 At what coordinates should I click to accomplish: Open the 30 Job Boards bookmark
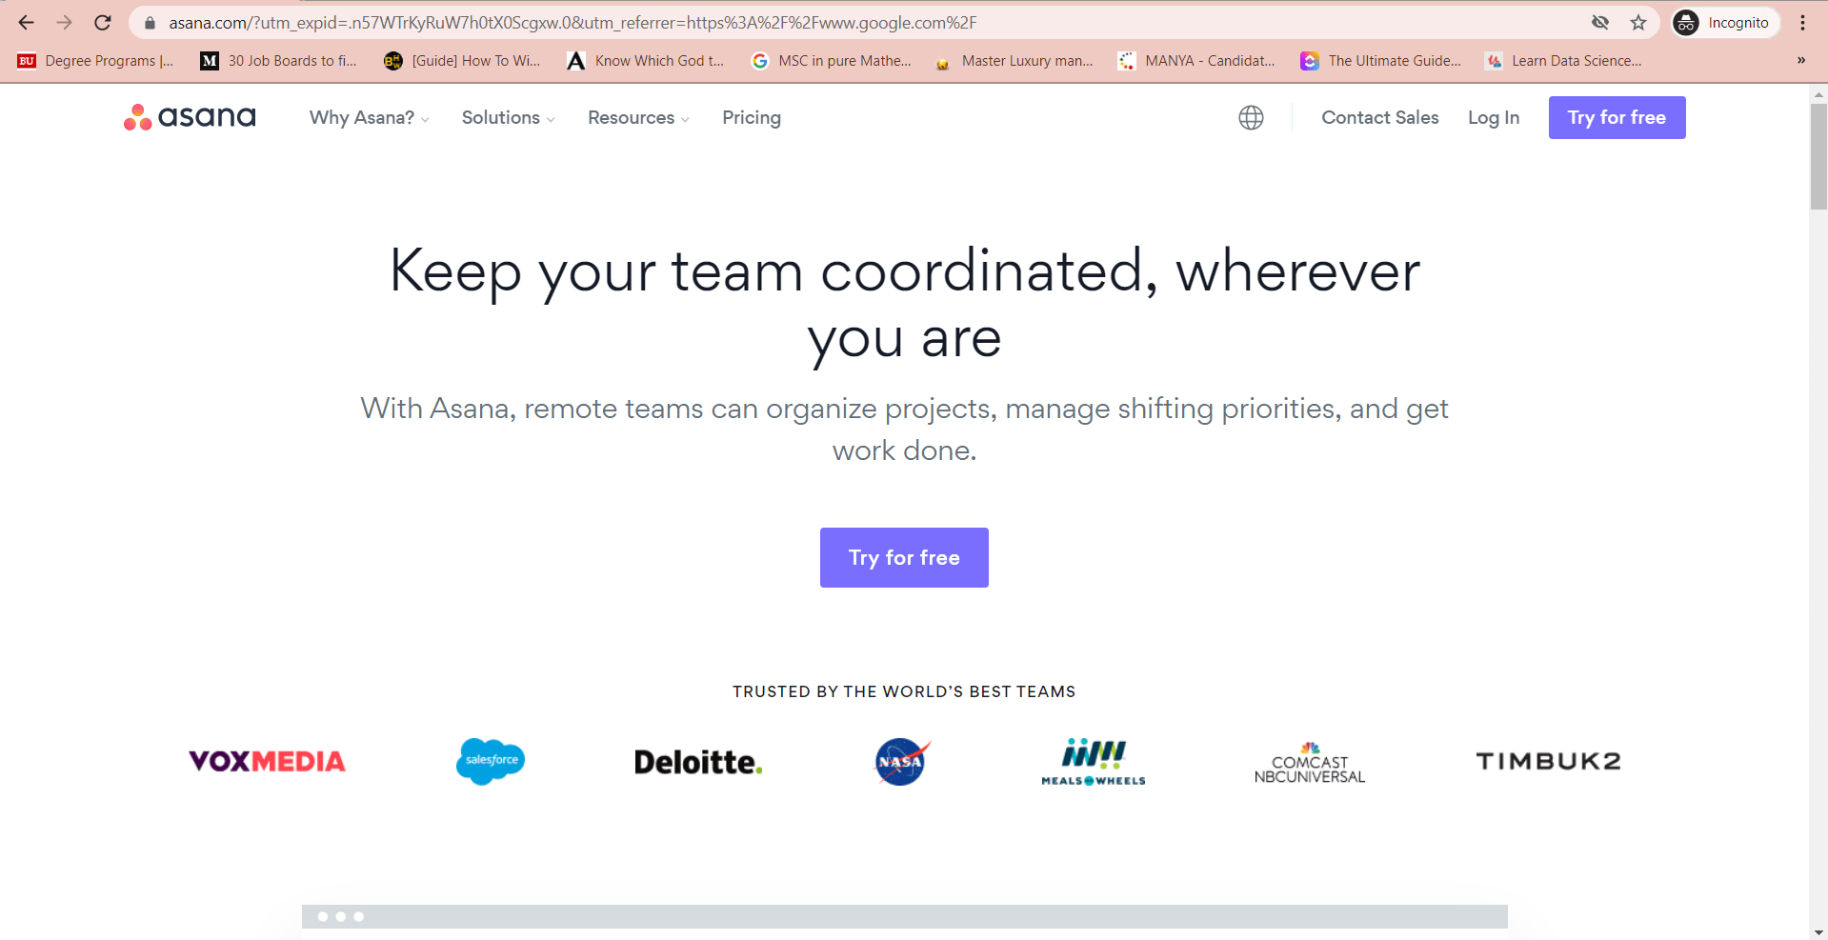coord(278,61)
